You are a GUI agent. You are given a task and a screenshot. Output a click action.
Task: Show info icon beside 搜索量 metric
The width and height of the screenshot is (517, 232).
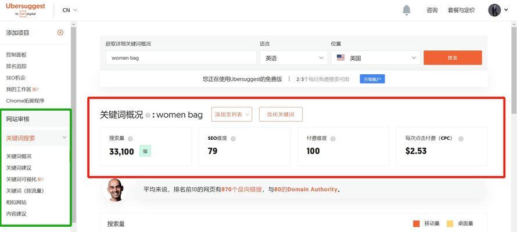pos(130,139)
